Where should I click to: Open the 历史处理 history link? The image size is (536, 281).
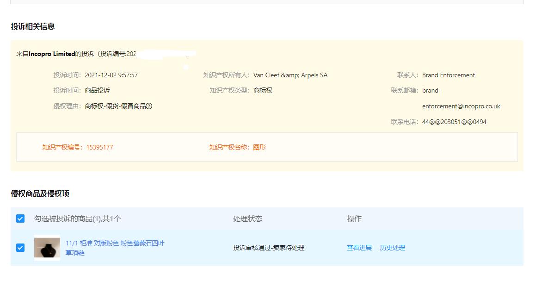[393, 248]
